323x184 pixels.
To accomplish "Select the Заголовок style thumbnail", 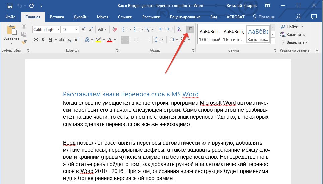I will click(257, 34).
